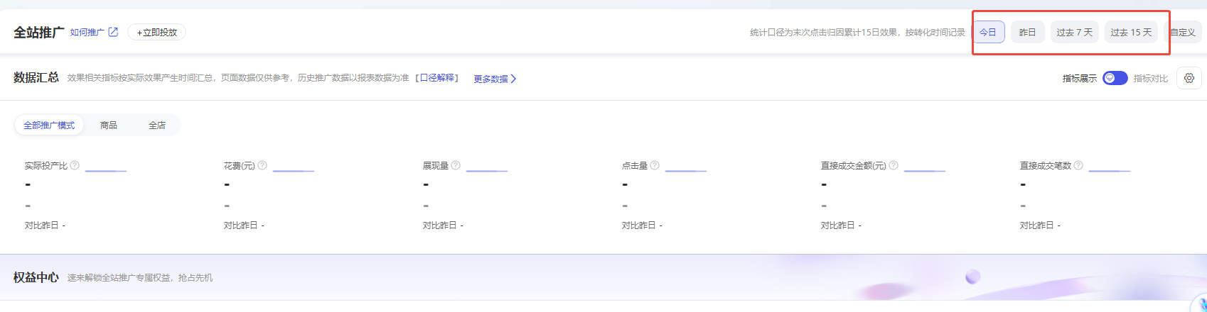Click the help icon beside 实际投产比
This screenshot has width=1207, height=312.
[x=75, y=165]
